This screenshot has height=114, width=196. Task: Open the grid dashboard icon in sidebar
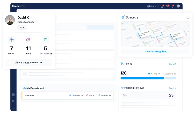[13, 94]
